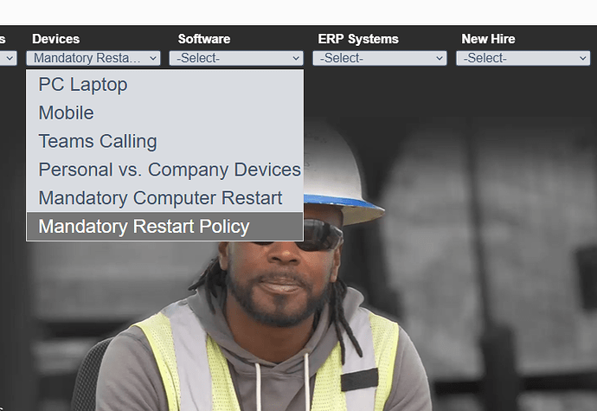This screenshot has width=597, height=411.
Task: Click the Devices heading label
Action: 56,39
